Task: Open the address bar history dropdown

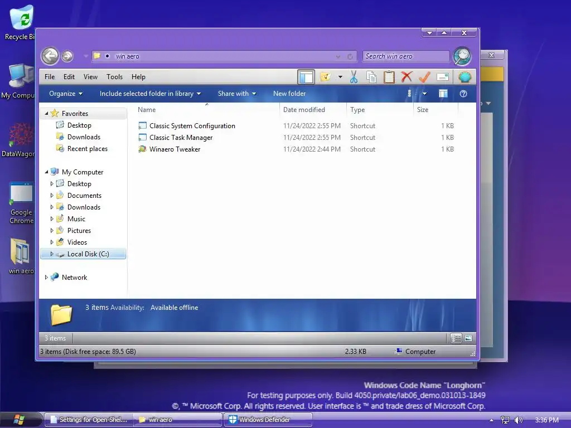Action: (338, 56)
